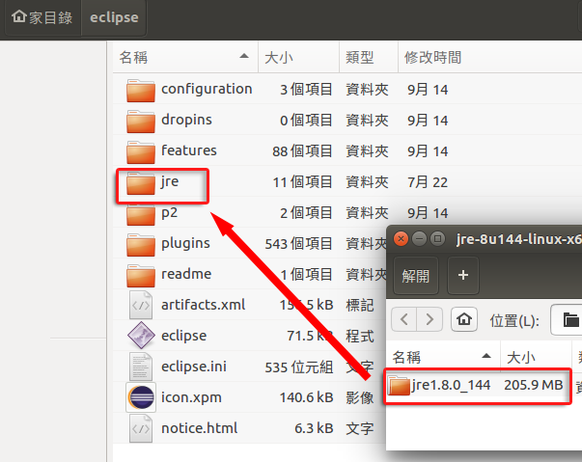582x462 pixels.
Task: Maximize the jre-8u144 archive window
Action: pos(437,239)
